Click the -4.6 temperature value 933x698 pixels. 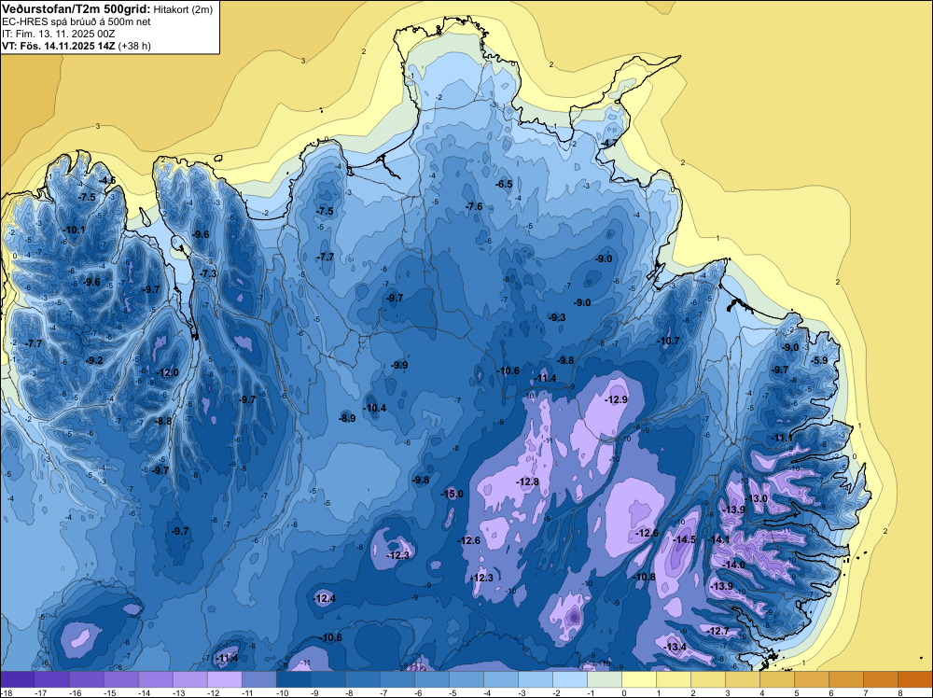click(107, 180)
